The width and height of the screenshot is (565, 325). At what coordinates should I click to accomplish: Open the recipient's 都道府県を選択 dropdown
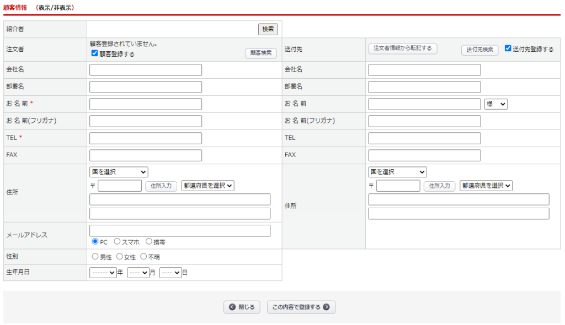[486, 186]
